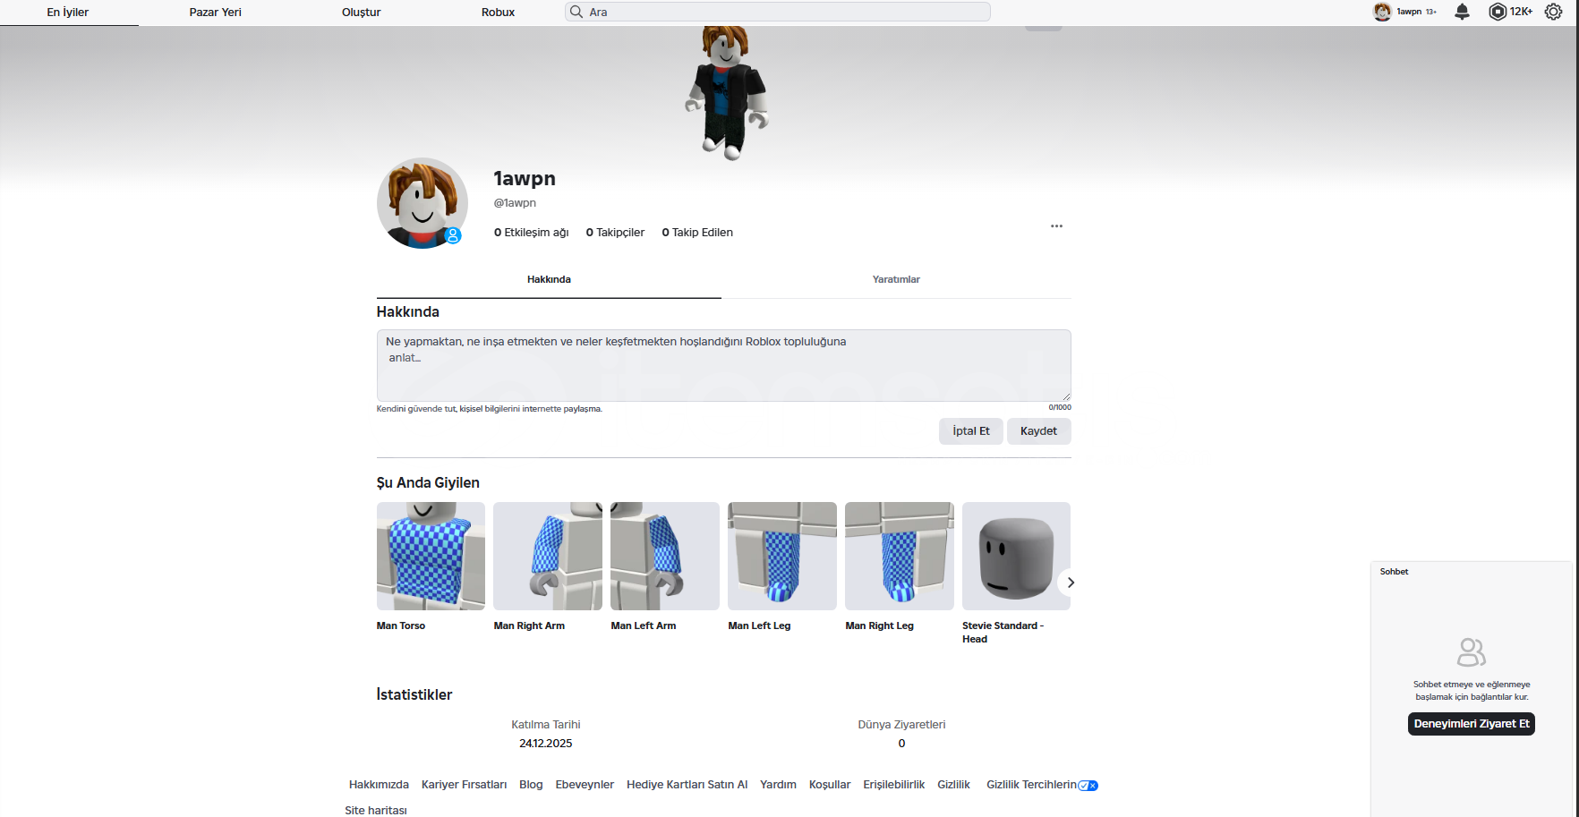Click Deneyimleri Ziyaret Et in chat

click(1472, 724)
